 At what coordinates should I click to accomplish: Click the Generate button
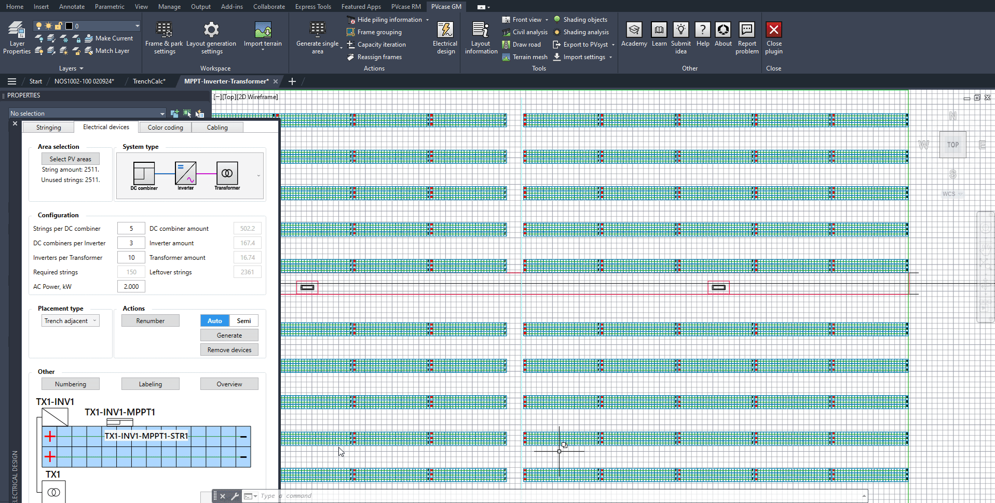pos(229,336)
